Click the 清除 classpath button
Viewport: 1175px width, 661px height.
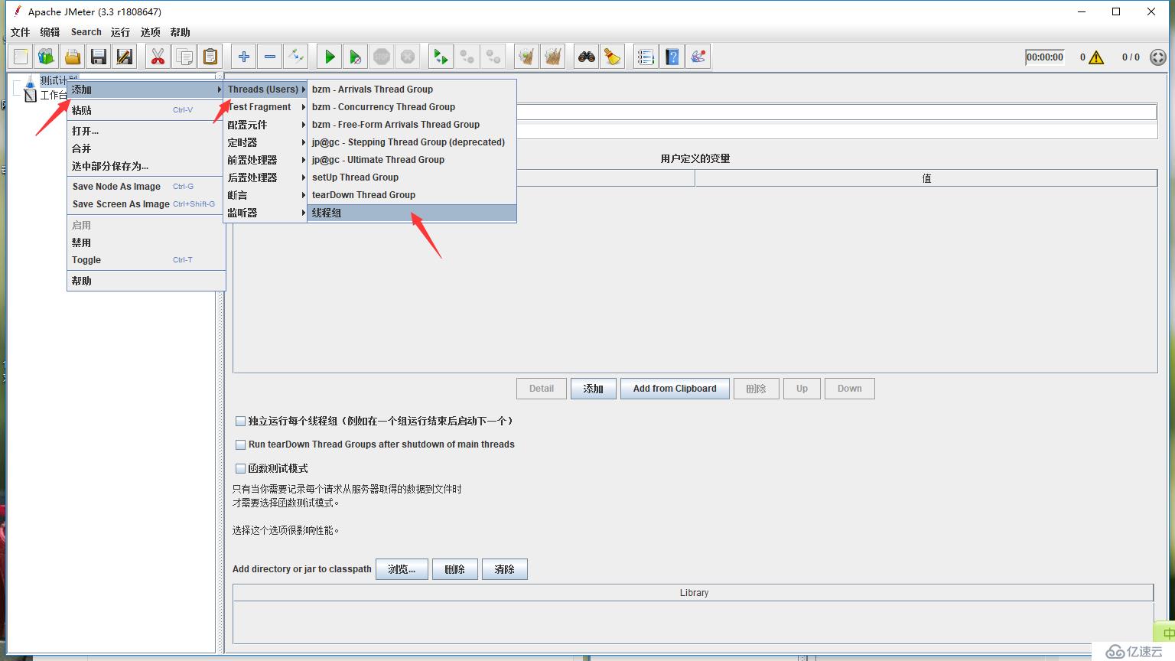click(505, 569)
